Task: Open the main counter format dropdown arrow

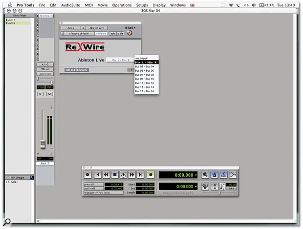Action: (x=196, y=175)
